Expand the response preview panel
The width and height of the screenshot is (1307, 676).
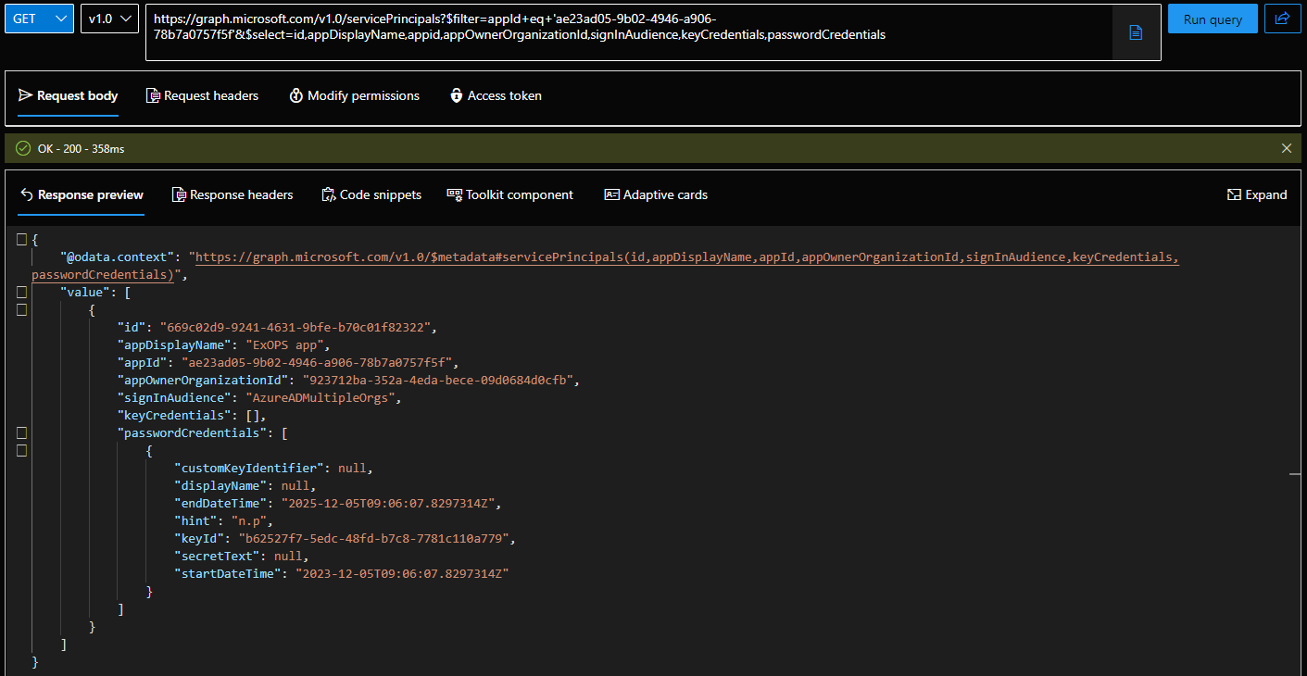click(x=1256, y=194)
